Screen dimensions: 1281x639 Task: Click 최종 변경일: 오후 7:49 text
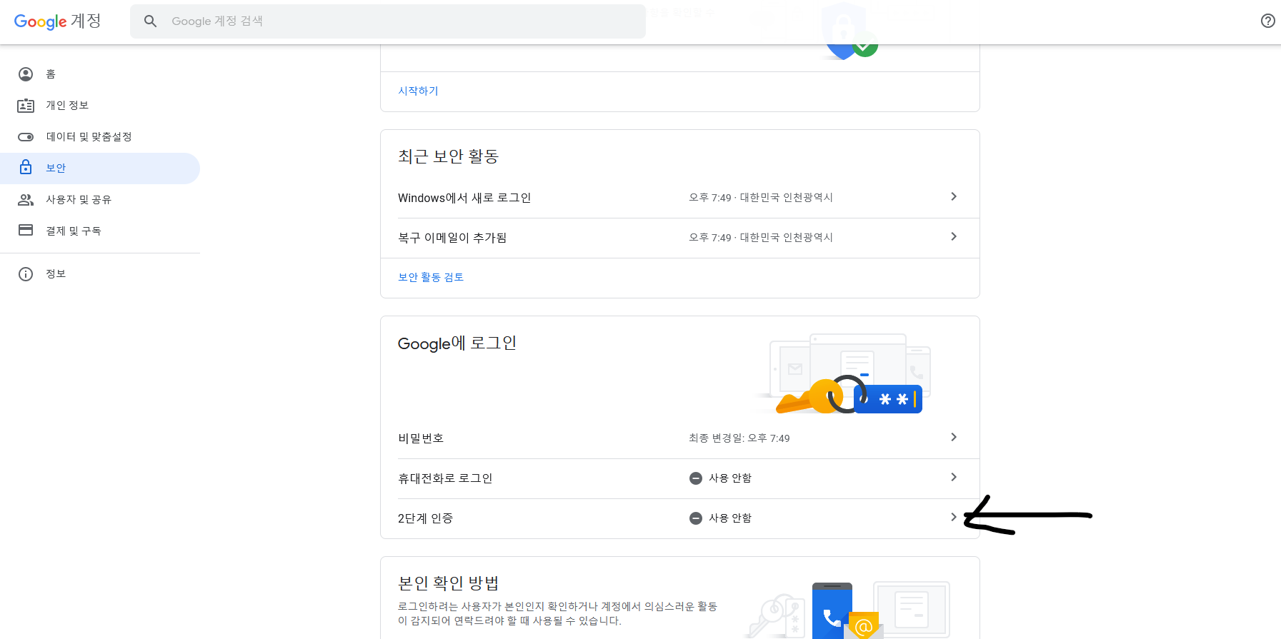(x=739, y=438)
